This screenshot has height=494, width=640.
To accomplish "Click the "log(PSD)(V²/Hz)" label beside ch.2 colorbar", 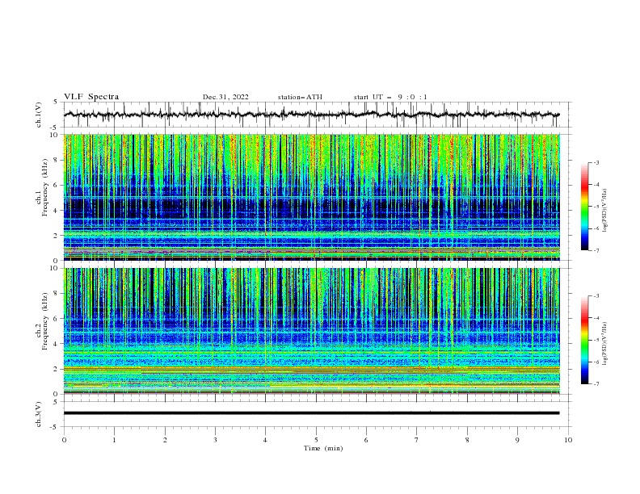I will click(x=605, y=344).
